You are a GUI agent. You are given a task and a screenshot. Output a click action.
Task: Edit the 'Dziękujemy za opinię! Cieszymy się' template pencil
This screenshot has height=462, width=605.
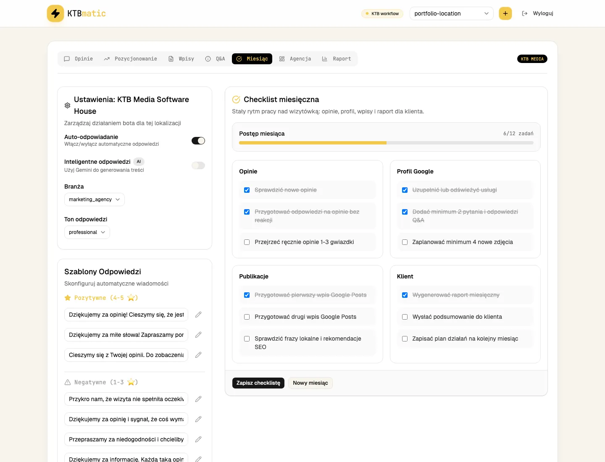pyautogui.click(x=198, y=315)
